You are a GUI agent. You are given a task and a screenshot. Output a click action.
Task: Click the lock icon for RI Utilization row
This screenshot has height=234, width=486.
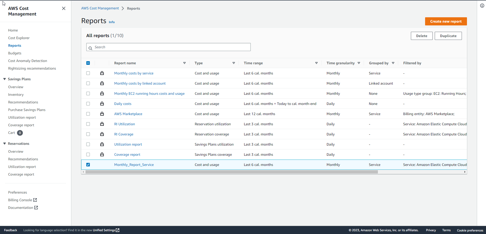pos(102,124)
